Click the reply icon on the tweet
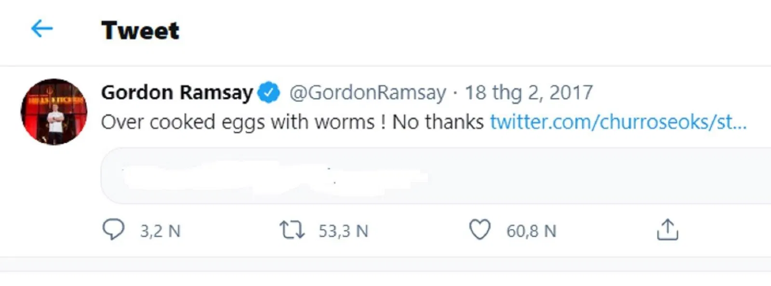This screenshot has width=771, height=286. (114, 230)
